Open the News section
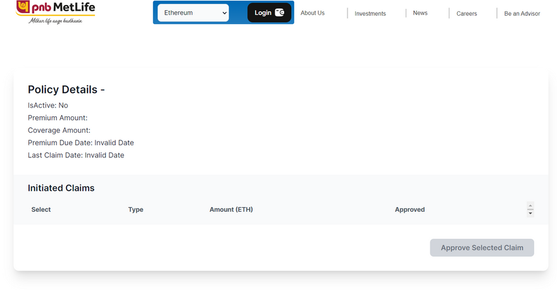This screenshot has height=290, width=557. tap(420, 13)
